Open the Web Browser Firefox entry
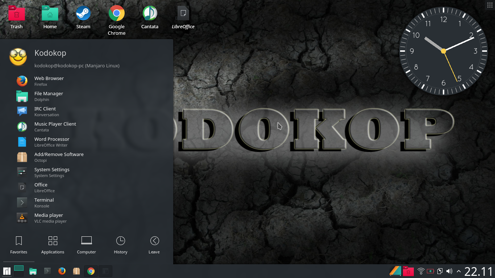 click(49, 81)
